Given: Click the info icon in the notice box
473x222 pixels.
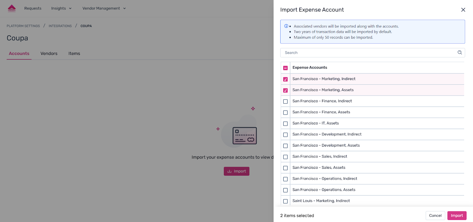Looking at the screenshot, I should [286, 26].
